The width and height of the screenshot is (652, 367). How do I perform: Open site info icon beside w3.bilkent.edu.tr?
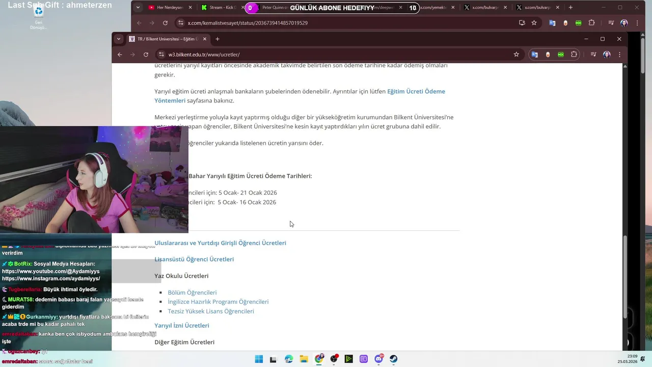click(x=161, y=55)
